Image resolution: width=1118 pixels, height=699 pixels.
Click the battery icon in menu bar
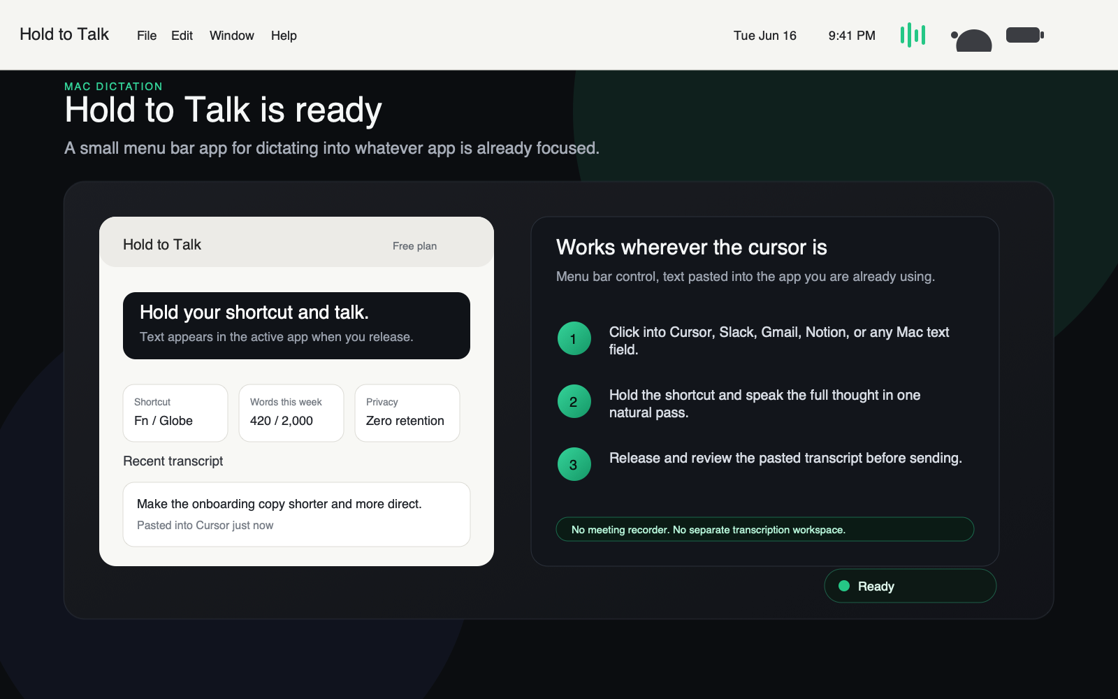click(1025, 35)
